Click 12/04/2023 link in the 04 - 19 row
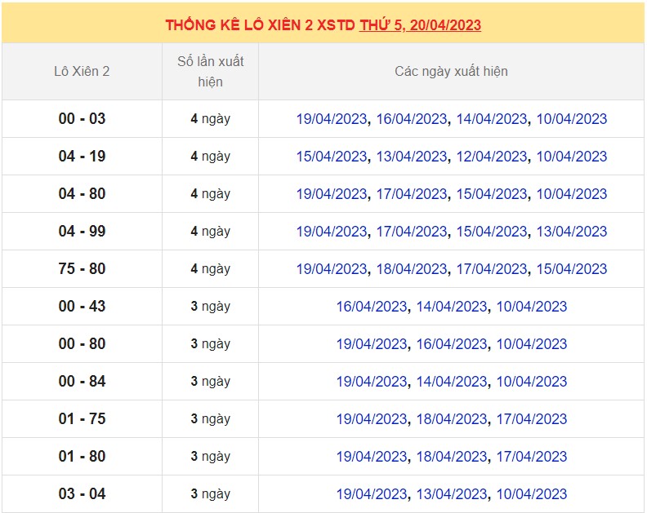This screenshot has width=647, height=513. click(491, 157)
